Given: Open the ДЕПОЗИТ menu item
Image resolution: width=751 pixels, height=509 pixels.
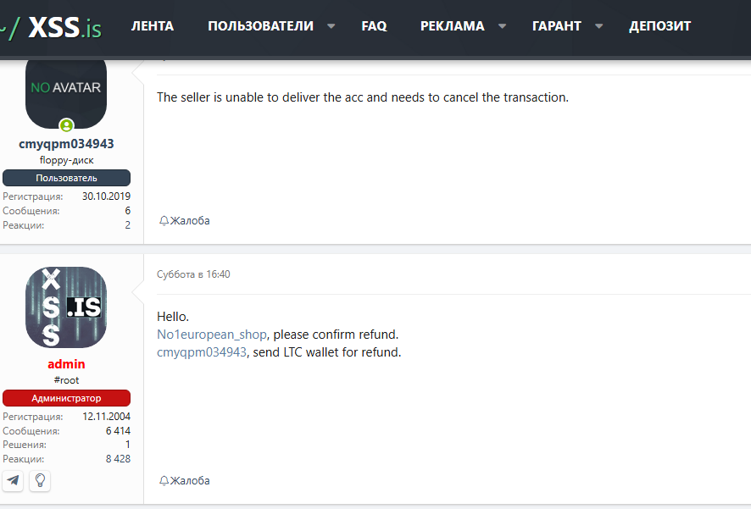Looking at the screenshot, I should point(659,26).
